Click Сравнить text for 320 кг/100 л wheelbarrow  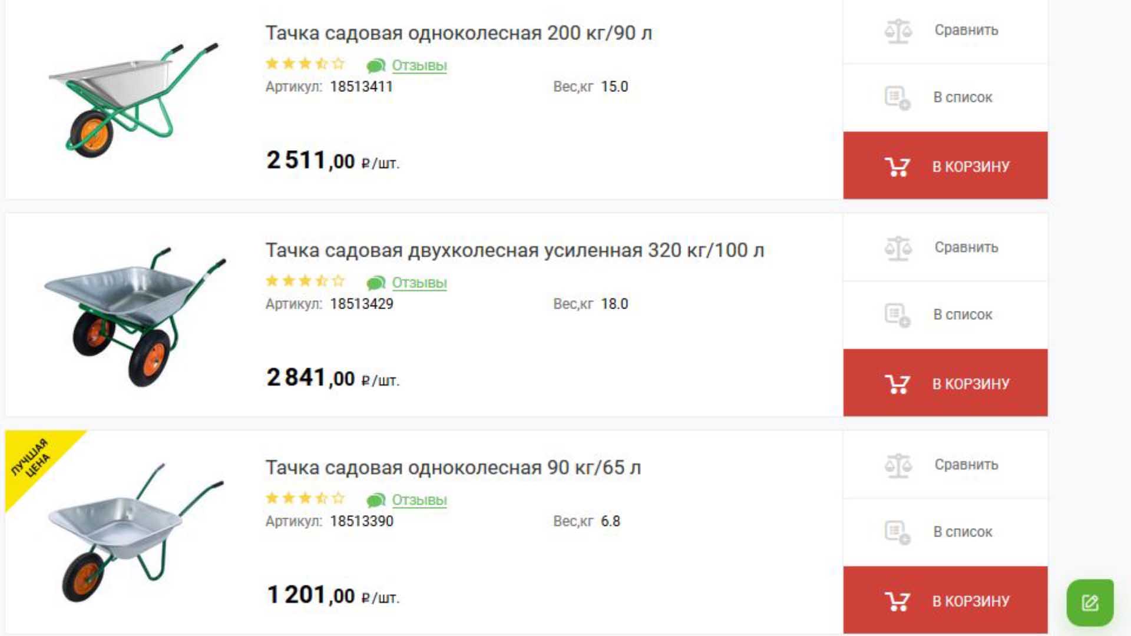pos(966,247)
